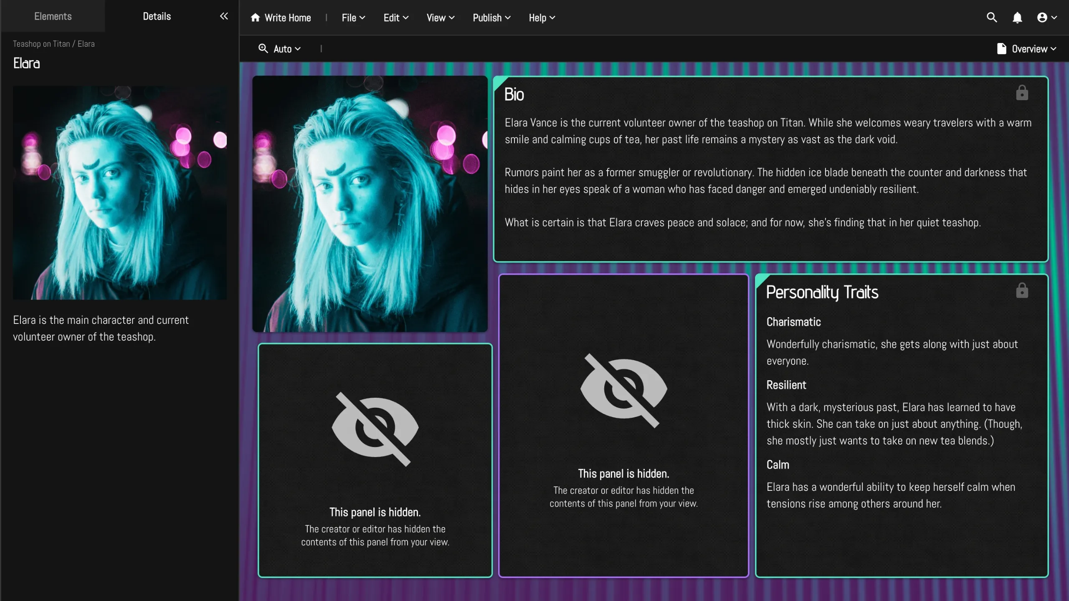Click crossed-eye icon in teal hidden panel

(x=375, y=429)
